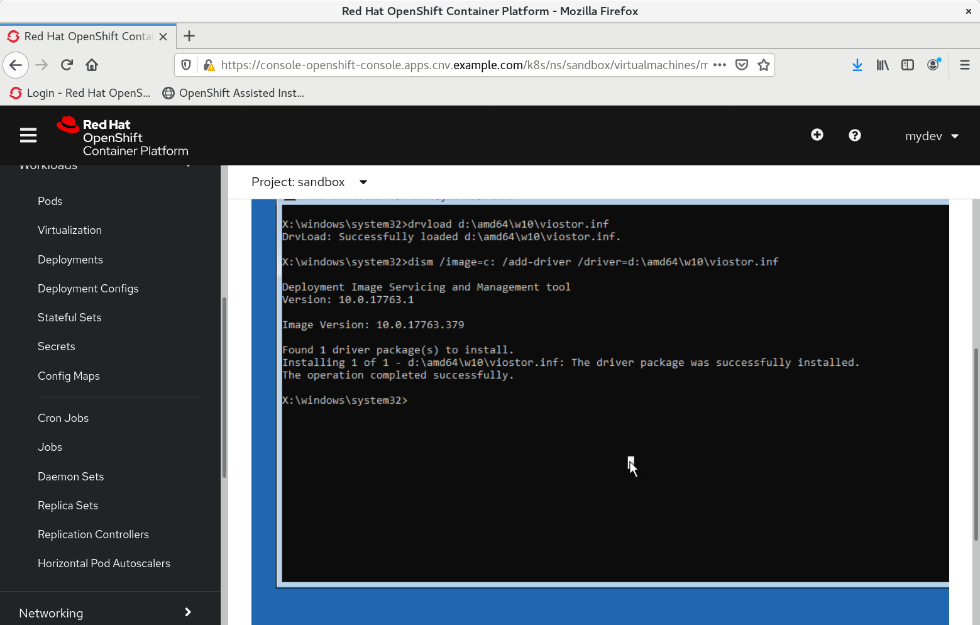
Task: Expand the mydev user dropdown
Action: pyautogui.click(x=932, y=136)
